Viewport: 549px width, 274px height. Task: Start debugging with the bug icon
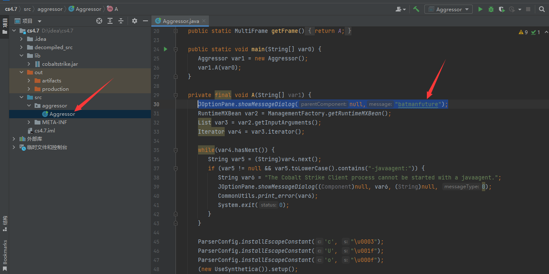click(x=491, y=9)
